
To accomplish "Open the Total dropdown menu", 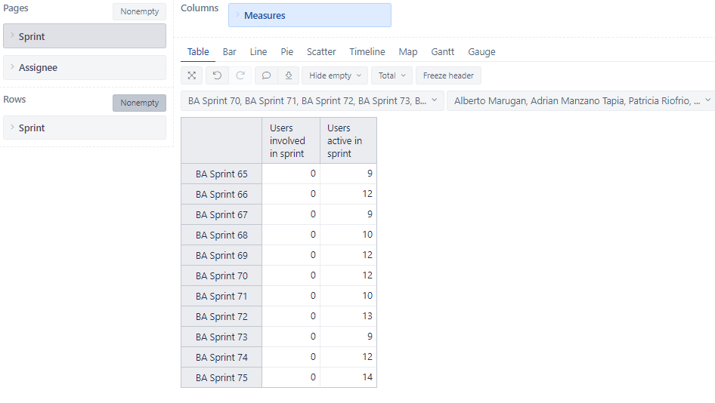I will (x=392, y=75).
